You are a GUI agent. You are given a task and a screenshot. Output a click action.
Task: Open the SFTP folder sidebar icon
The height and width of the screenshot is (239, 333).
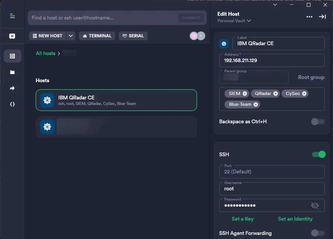click(x=12, y=72)
